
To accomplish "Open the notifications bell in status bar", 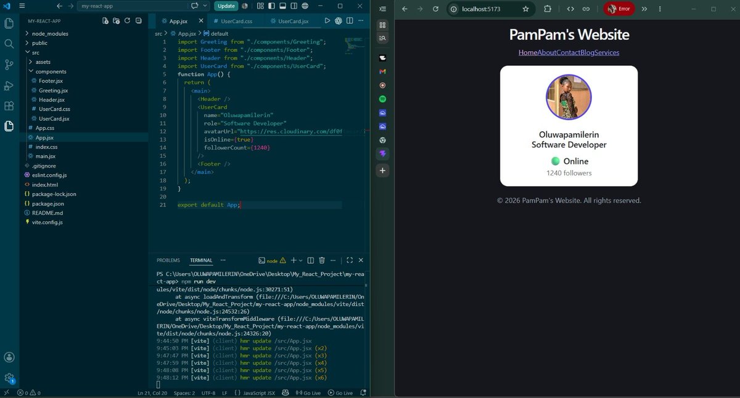I will (363, 392).
